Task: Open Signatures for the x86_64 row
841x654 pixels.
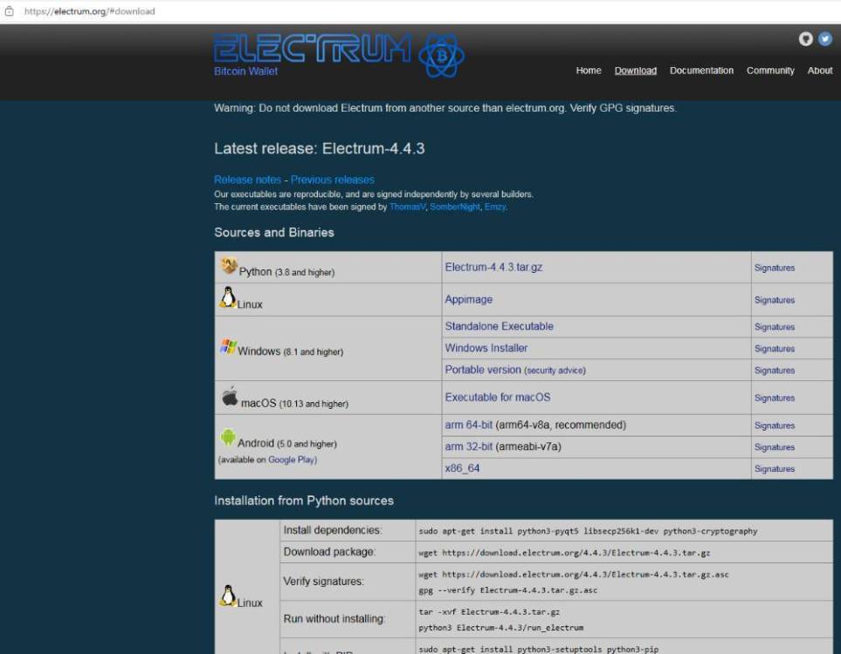Action: (774, 469)
